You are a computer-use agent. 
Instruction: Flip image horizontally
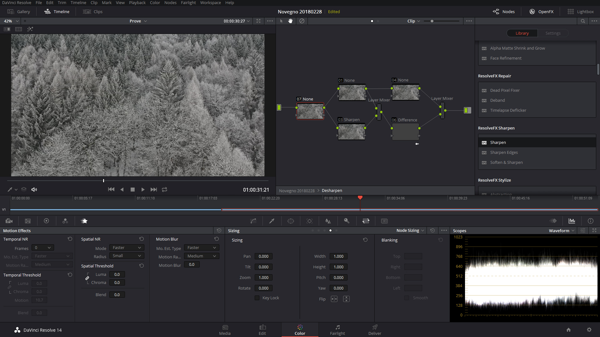[x=334, y=299]
